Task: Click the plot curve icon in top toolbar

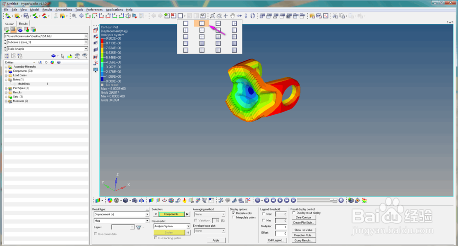Action: [326, 16]
